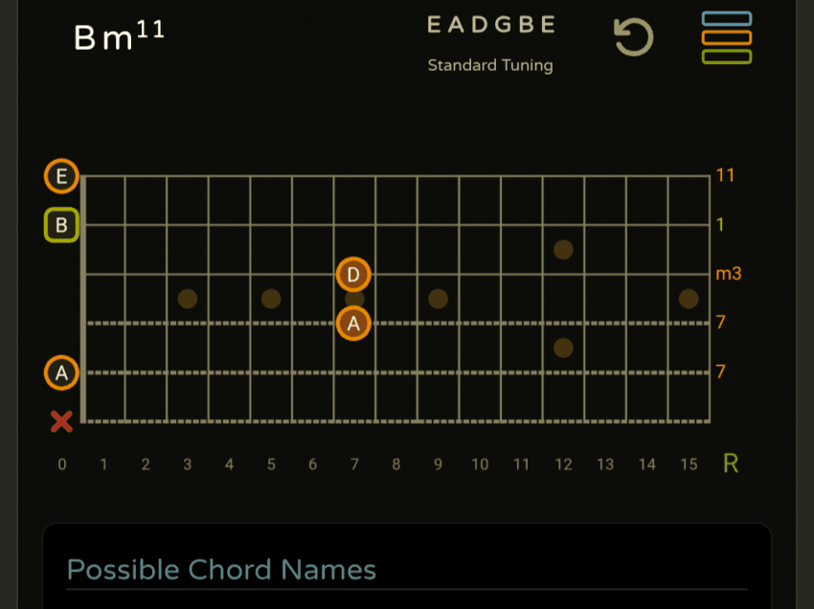The height and width of the screenshot is (609, 814).
Task: Remove the A note at fret 7
Action: coord(353,324)
